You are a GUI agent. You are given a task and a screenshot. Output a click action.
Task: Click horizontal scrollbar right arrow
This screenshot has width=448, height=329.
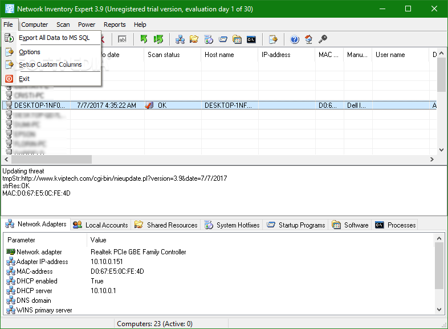[432, 159]
